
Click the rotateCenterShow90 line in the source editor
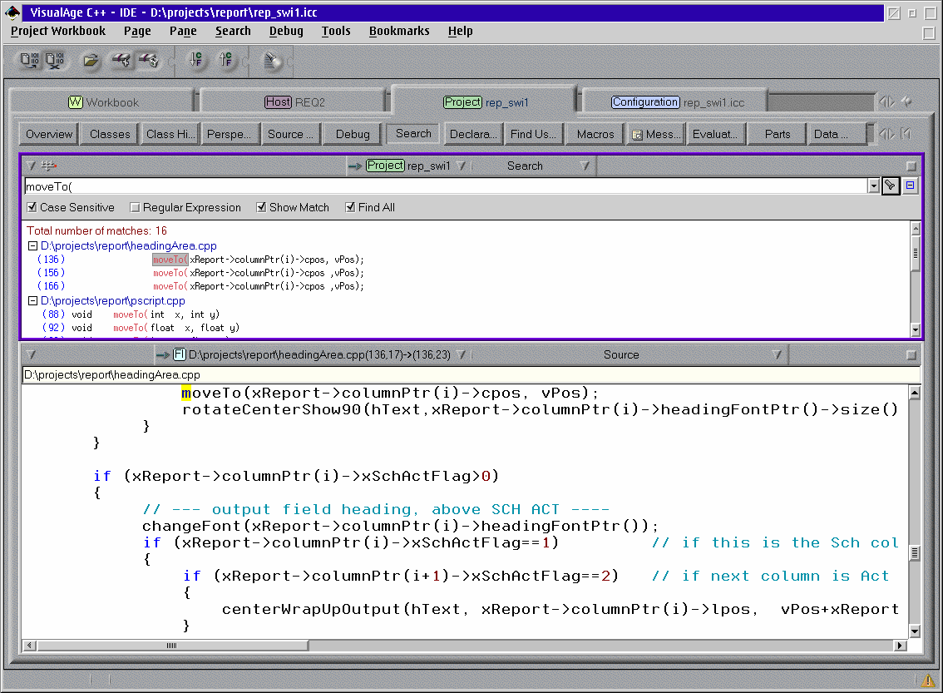point(540,409)
